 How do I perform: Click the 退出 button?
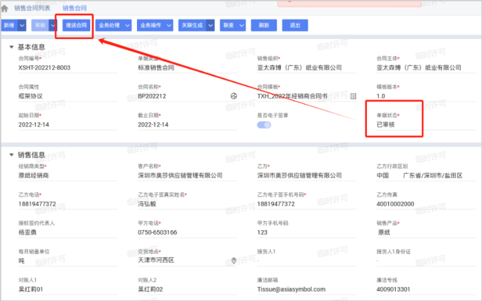(295, 25)
